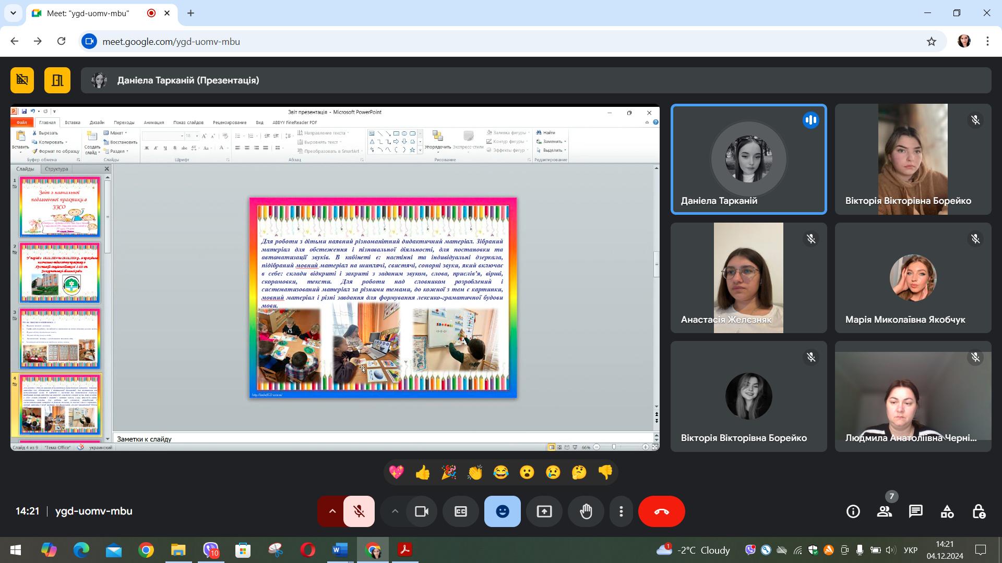The height and width of the screenshot is (563, 1002).
Task: Show the participants people panel
Action: (885, 511)
